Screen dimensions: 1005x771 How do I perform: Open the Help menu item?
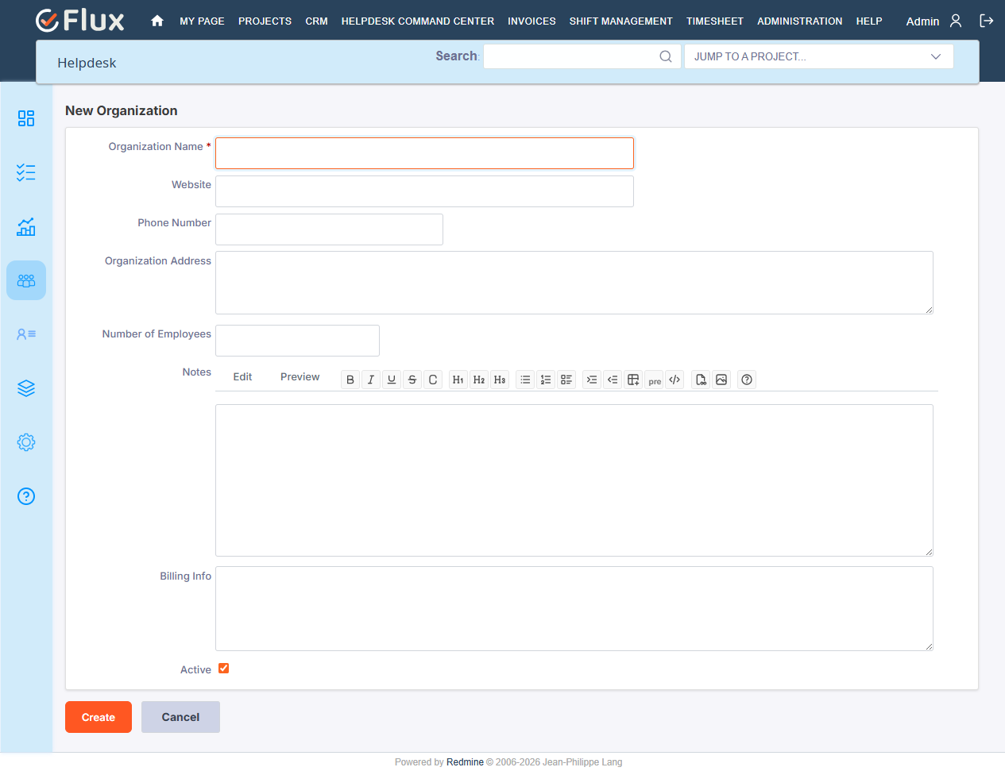(869, 21)
